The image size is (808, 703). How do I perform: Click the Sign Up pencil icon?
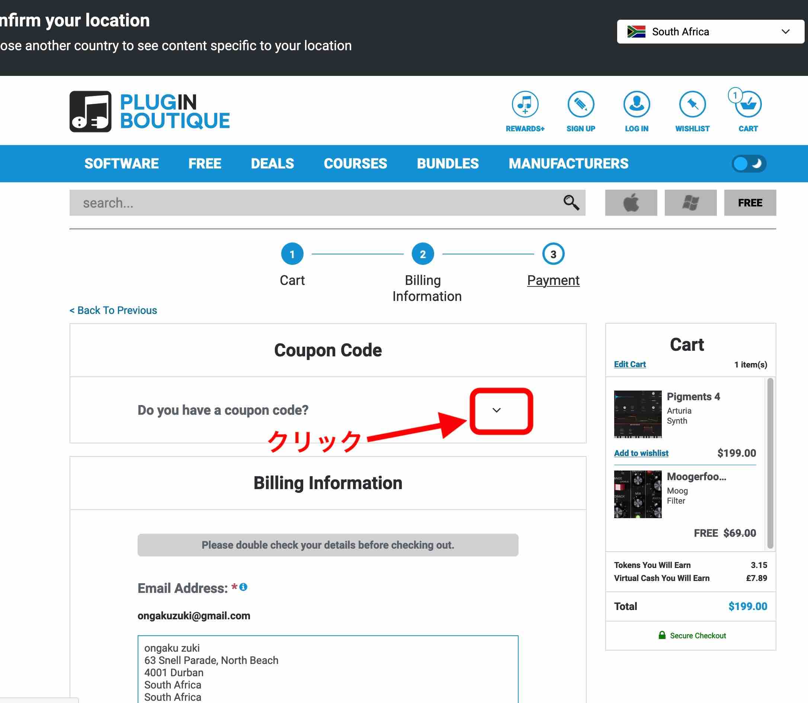pyautogui.click(x=580, y=105)
